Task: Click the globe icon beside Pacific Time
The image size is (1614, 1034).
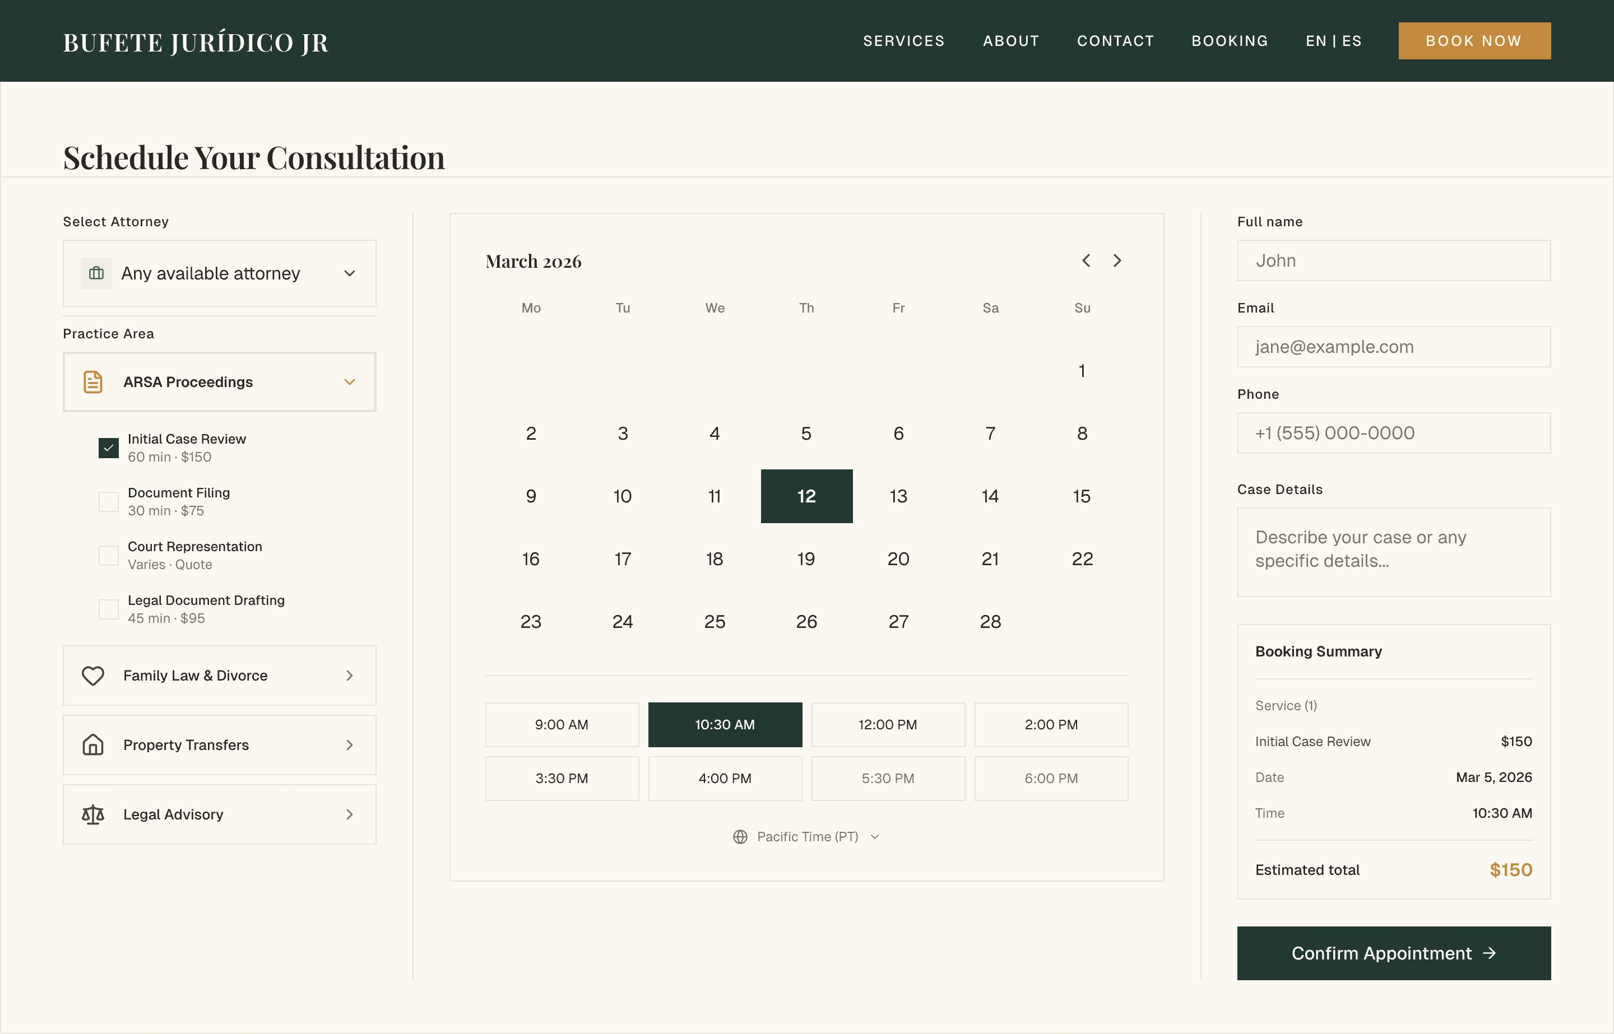Action: pos(740,837)
